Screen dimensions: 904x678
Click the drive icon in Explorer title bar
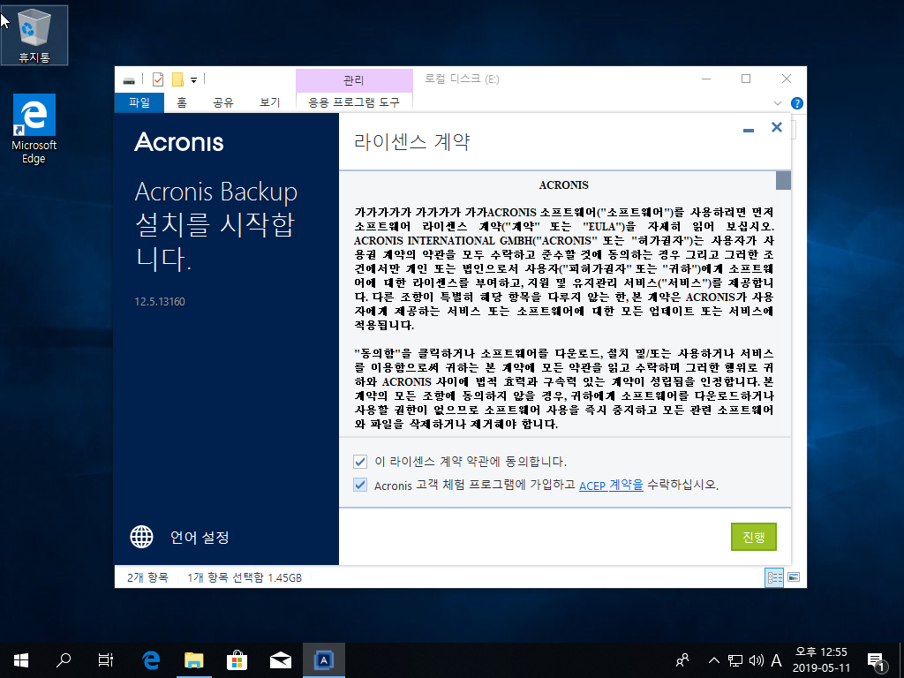pyautogui.click(x=129, y=79)
